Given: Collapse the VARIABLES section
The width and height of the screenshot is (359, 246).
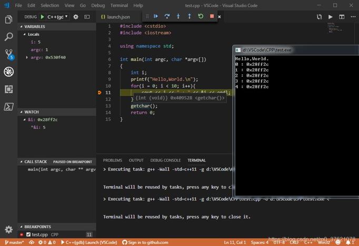Looking at the screenshot, I should point(57,26).
